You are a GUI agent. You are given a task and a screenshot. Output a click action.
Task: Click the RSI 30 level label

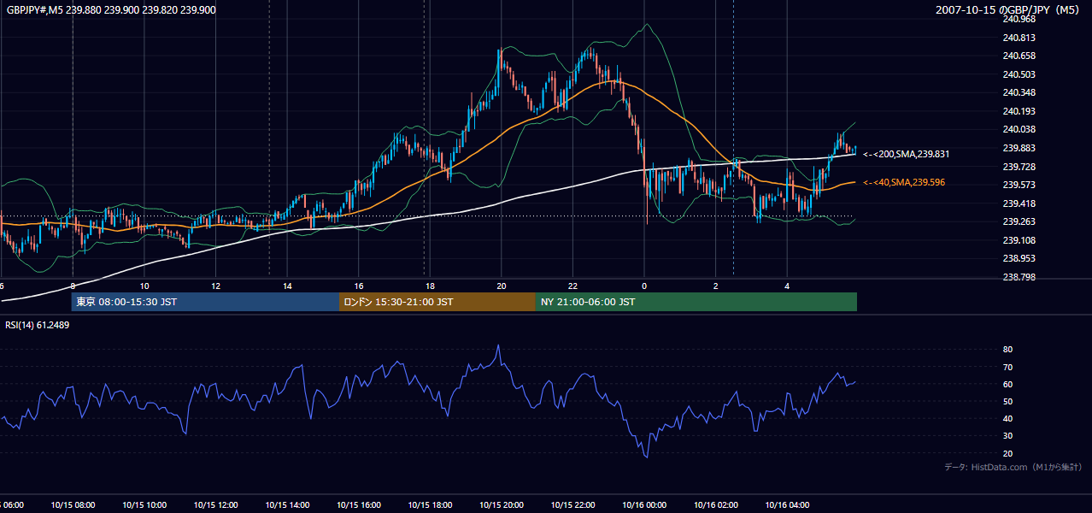click(1007, 436)
